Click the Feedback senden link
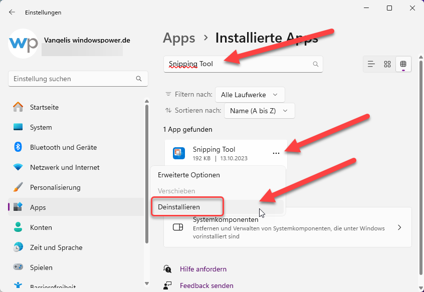 tap(206, 285)
